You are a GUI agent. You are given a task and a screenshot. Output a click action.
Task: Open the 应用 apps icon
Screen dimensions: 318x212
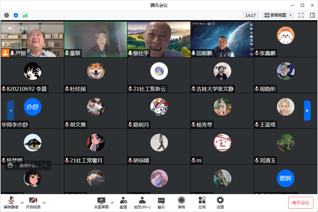[x=202, y=202]
